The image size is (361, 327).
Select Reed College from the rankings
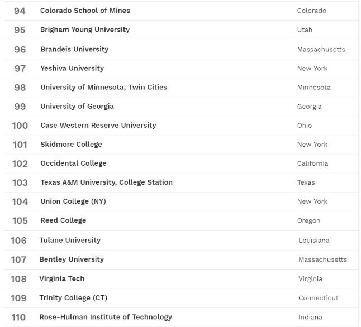pos(63,220)
